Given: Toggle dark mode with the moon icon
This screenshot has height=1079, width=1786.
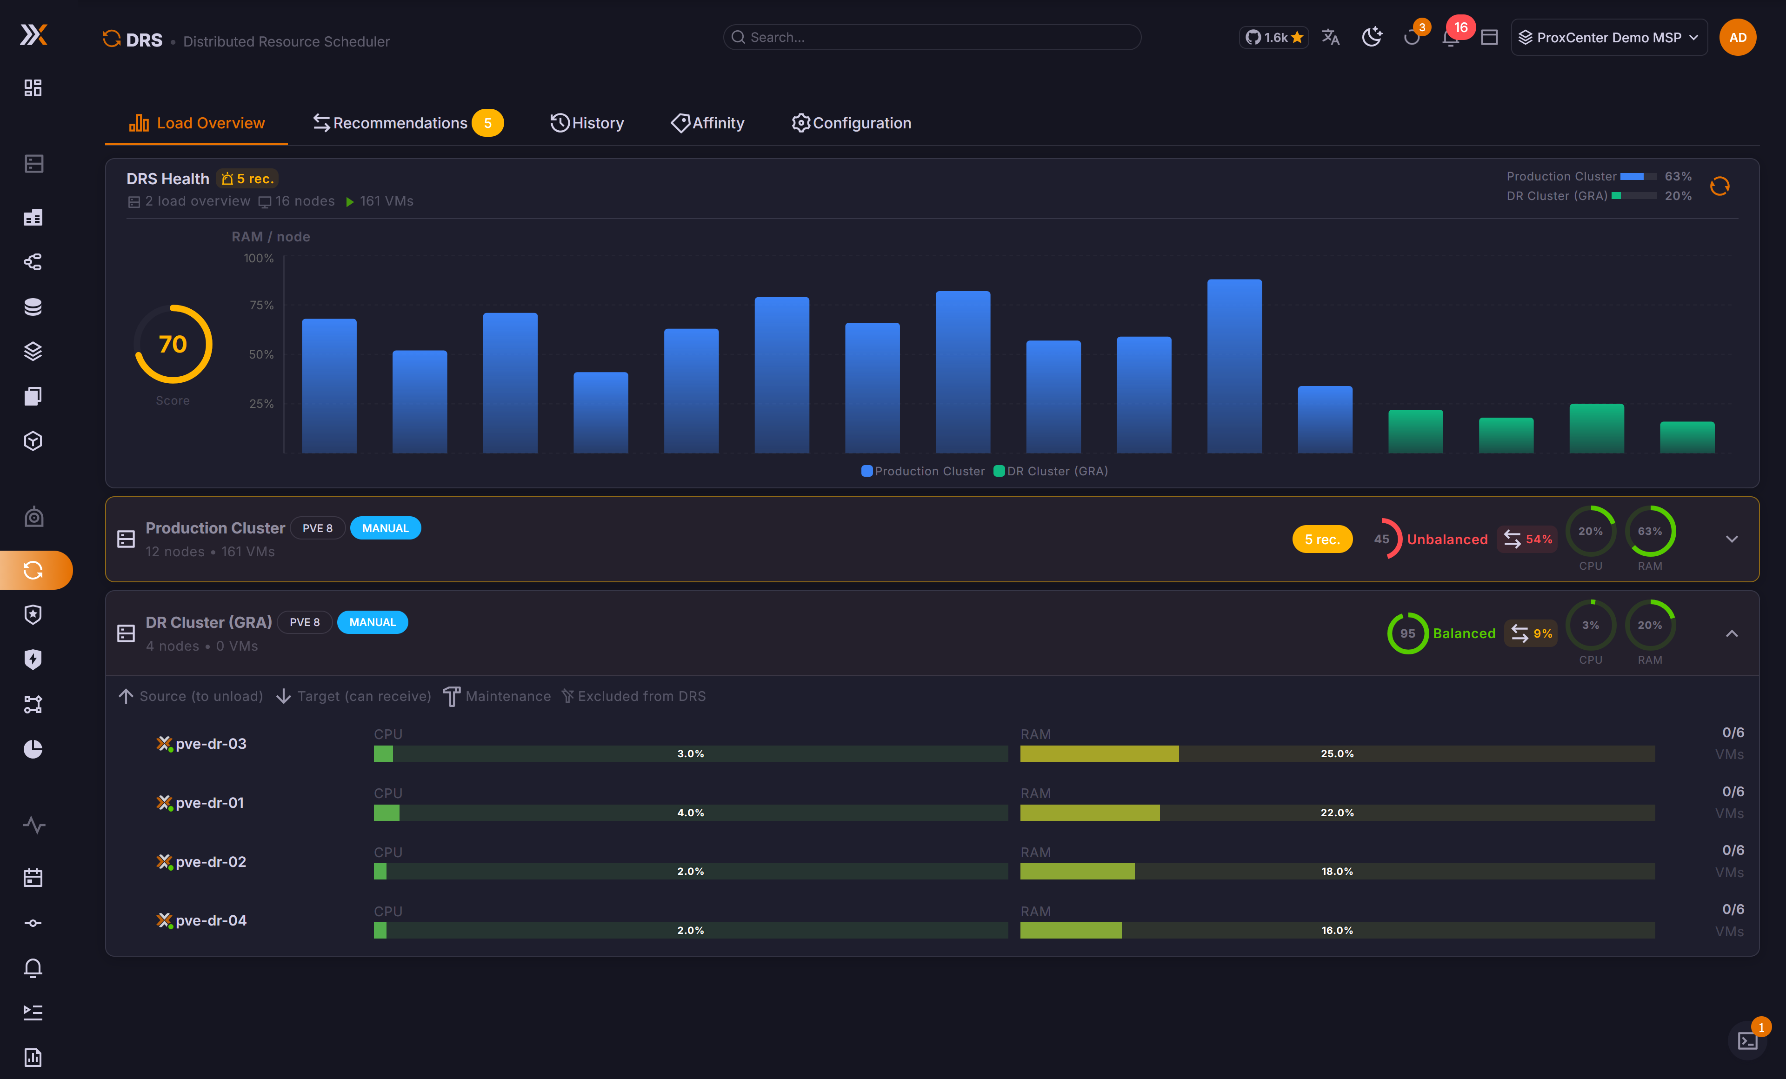Looking at the screenshot, I should click(1372, 37).
